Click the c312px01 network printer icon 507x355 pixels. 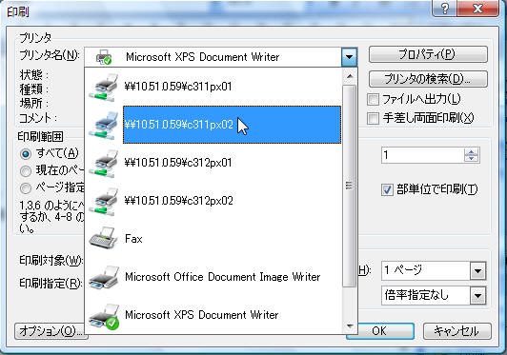pyautogui.click(x=104, y=163)
